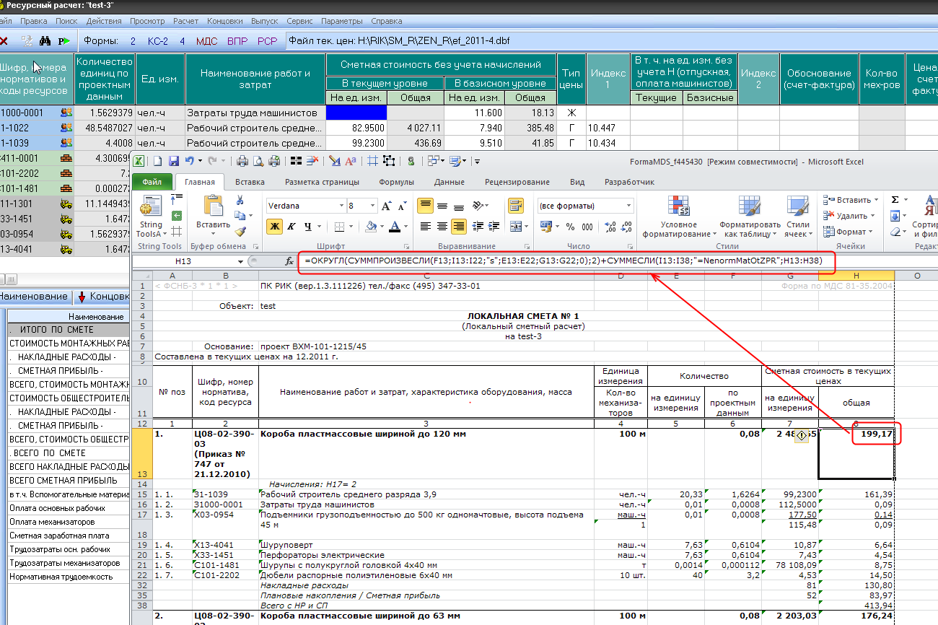Toggle align text right button

point(458,227)
